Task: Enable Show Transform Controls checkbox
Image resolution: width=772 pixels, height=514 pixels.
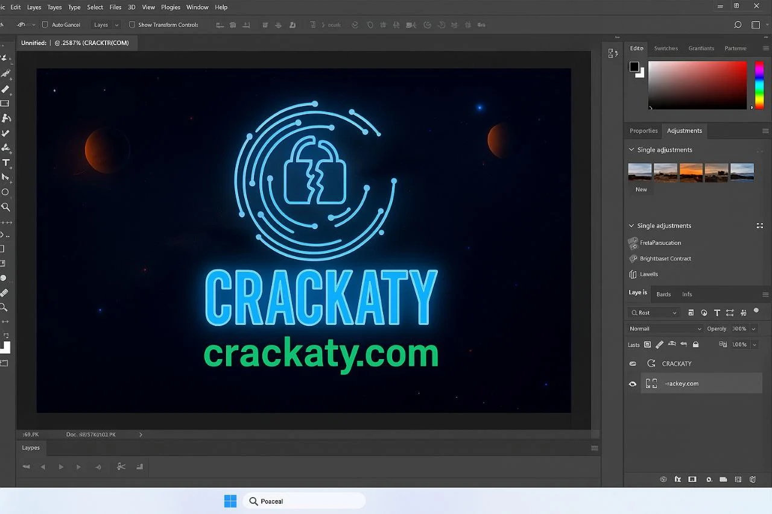Action: pos(132,25)
